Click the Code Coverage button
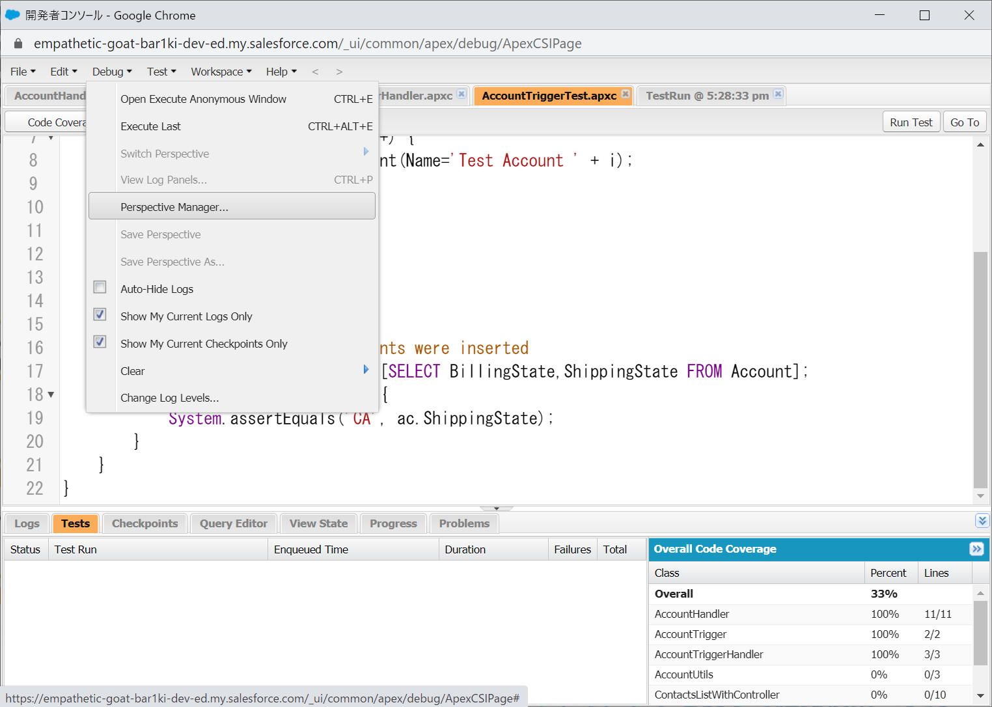The width and height of the screenshot is (992, 707). 46,122
